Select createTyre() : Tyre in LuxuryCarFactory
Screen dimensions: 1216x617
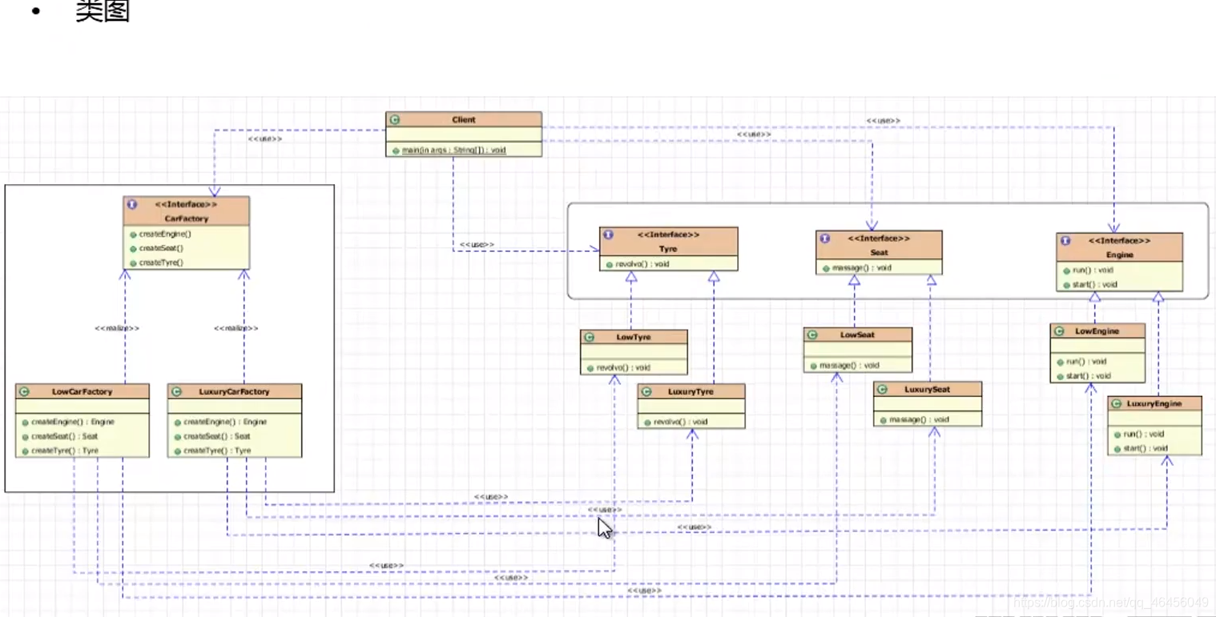[x=217, y=451]
